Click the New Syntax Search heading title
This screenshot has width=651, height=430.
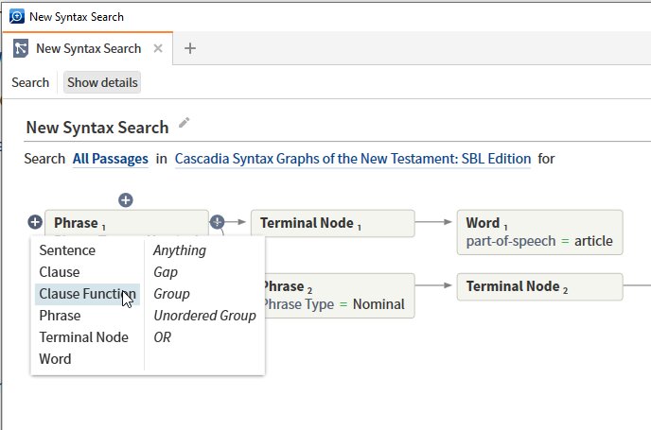97,128
